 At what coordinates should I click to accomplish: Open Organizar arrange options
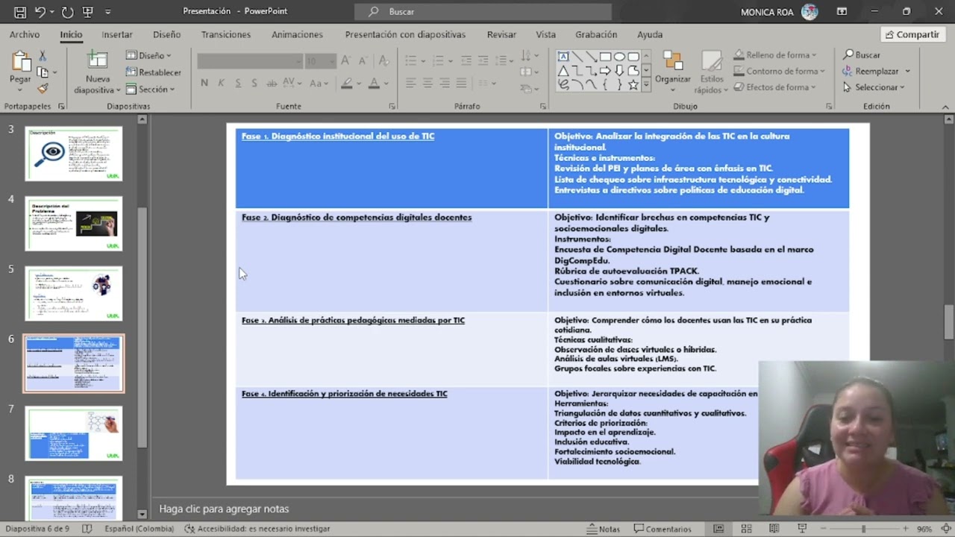point(672,72)
